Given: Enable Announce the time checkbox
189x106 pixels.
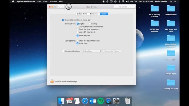Looking at the screenshot, I should coord(63,51).
